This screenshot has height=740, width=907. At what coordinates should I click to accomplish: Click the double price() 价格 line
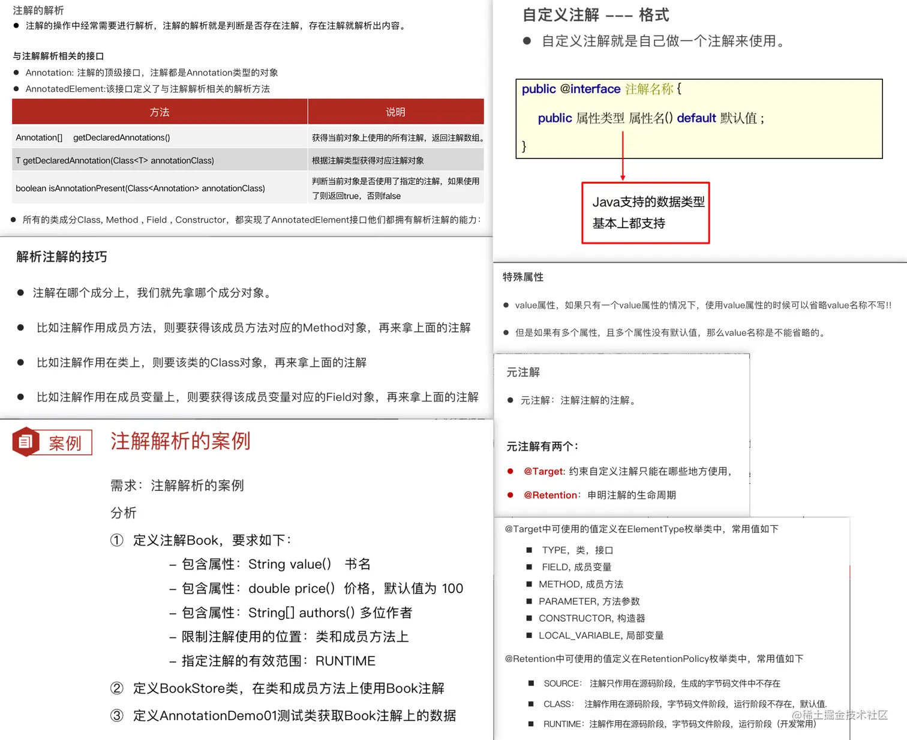tap(316, 588)
